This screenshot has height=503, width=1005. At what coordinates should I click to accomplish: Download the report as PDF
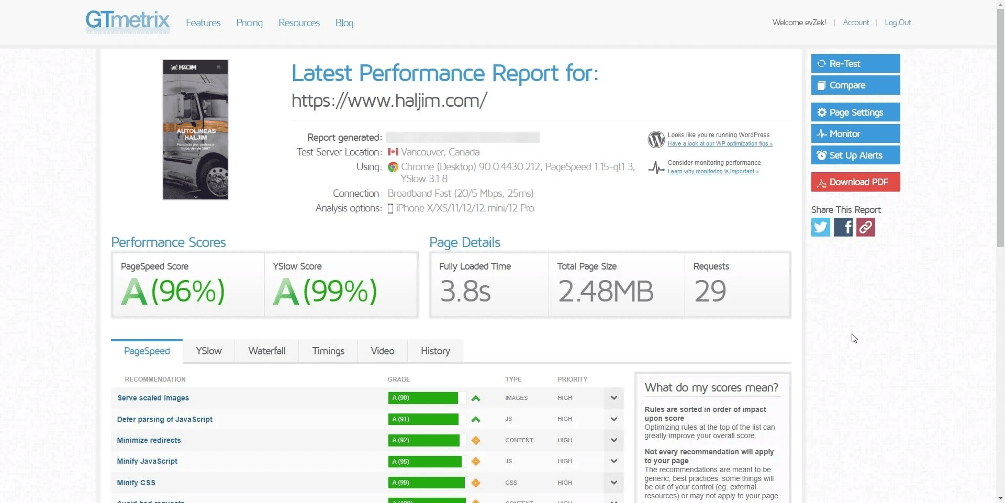[x=855, y=182]
